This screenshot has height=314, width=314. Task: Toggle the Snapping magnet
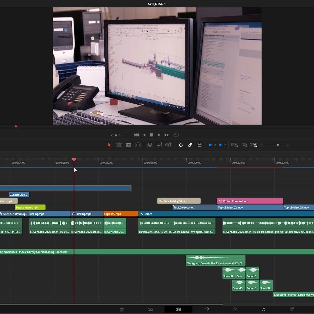[181, 145]
